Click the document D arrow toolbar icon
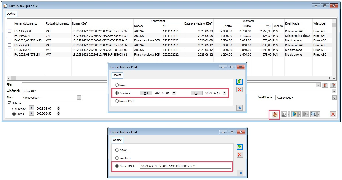This screenshot has width=342, height=180. pos(284,114)
